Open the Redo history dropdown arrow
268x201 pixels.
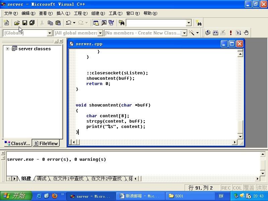click(86, 23)
